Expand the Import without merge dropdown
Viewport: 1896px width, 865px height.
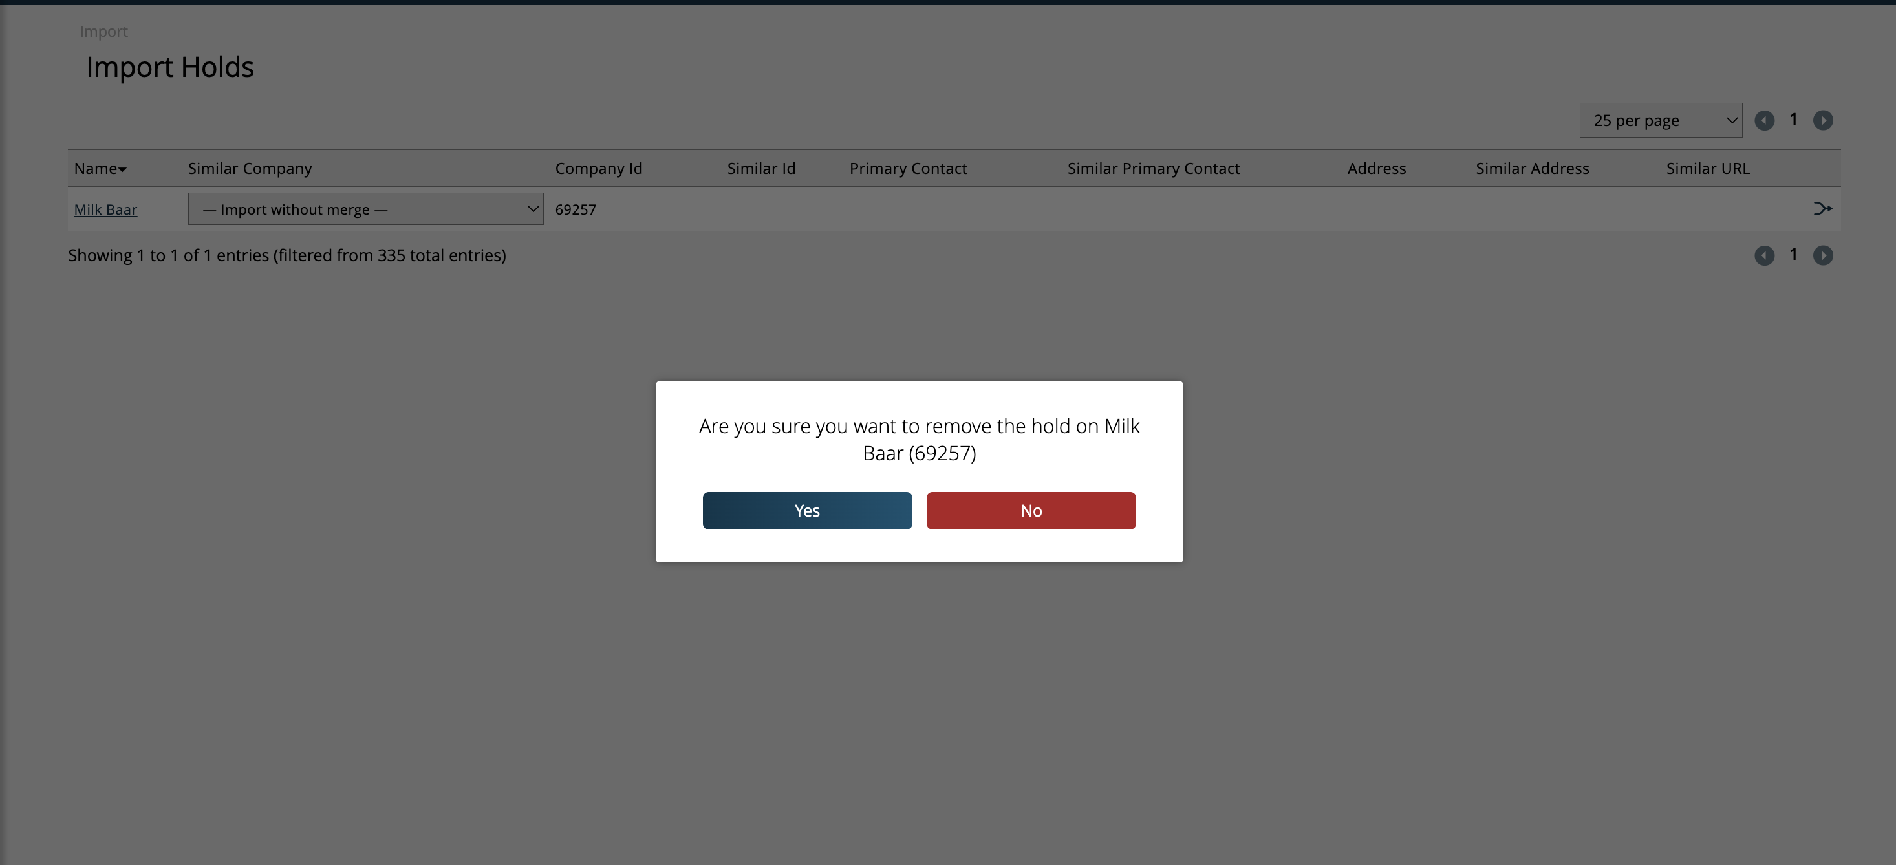[x=365, y=209]
